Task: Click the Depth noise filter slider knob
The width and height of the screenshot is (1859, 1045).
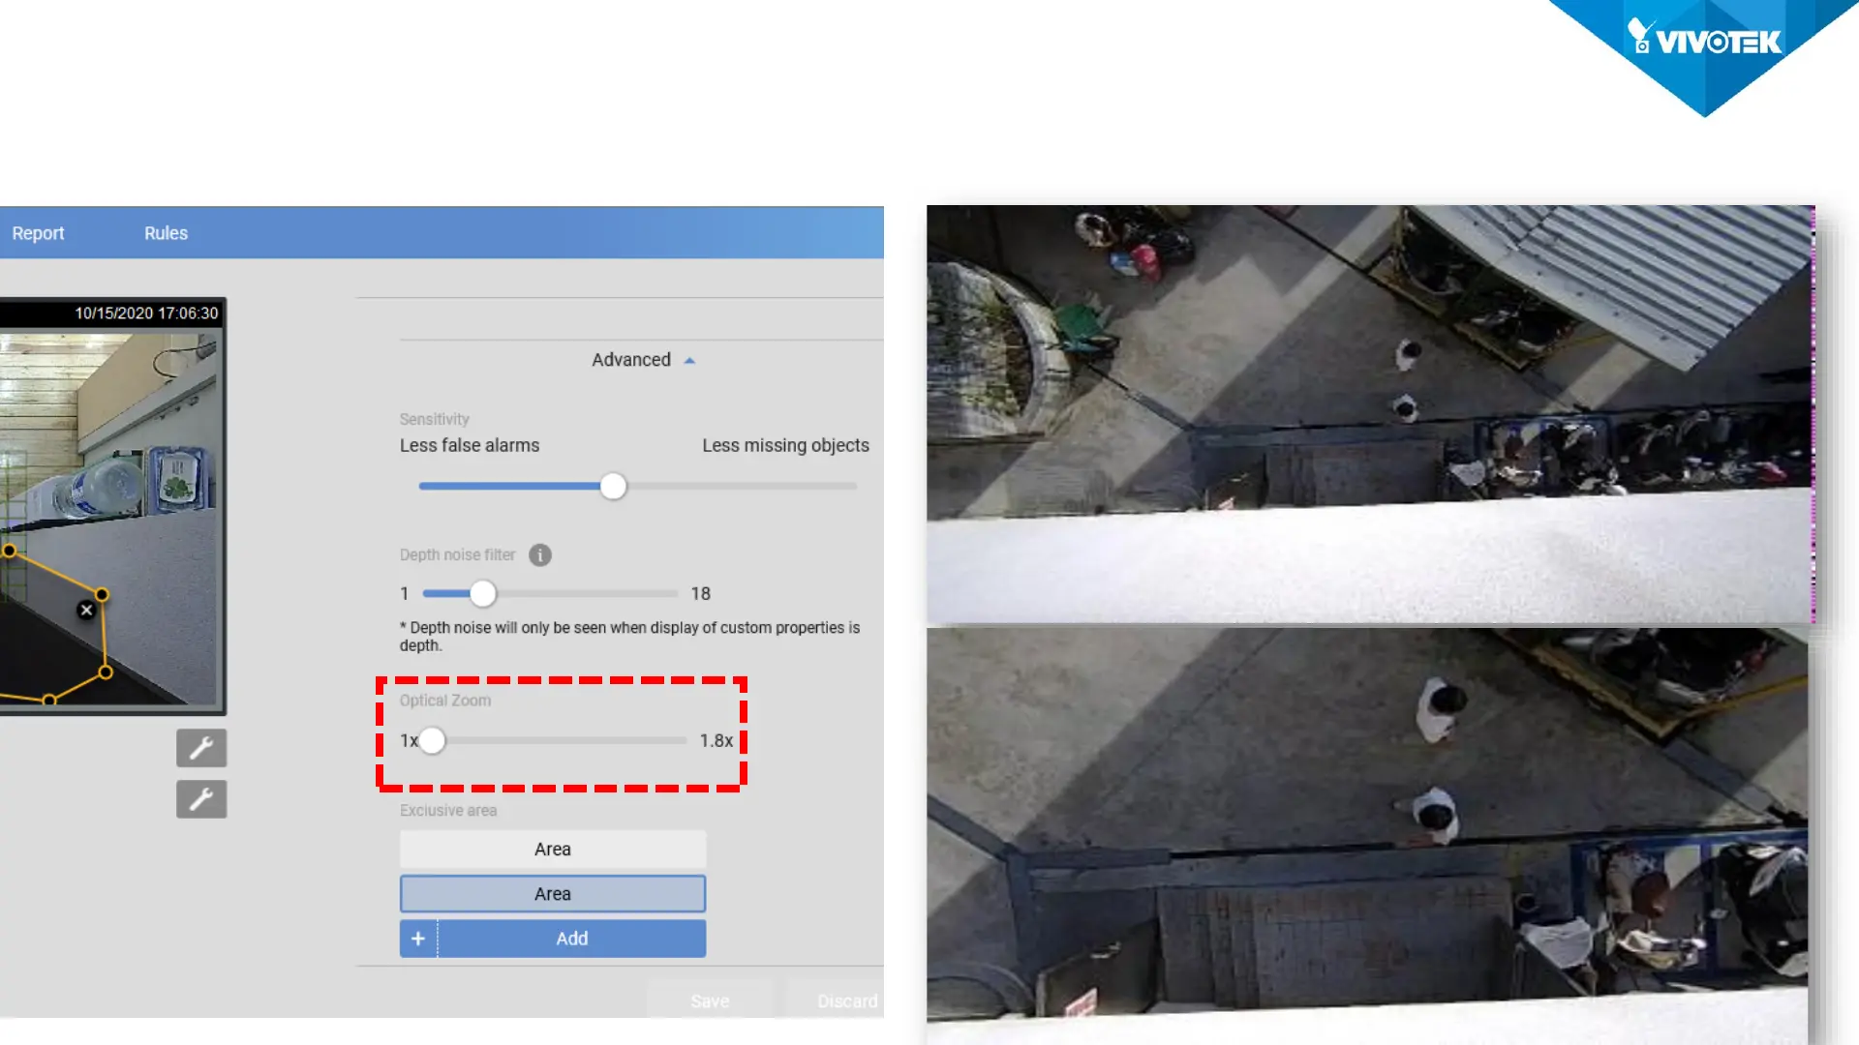Action: tap(482, 594)
